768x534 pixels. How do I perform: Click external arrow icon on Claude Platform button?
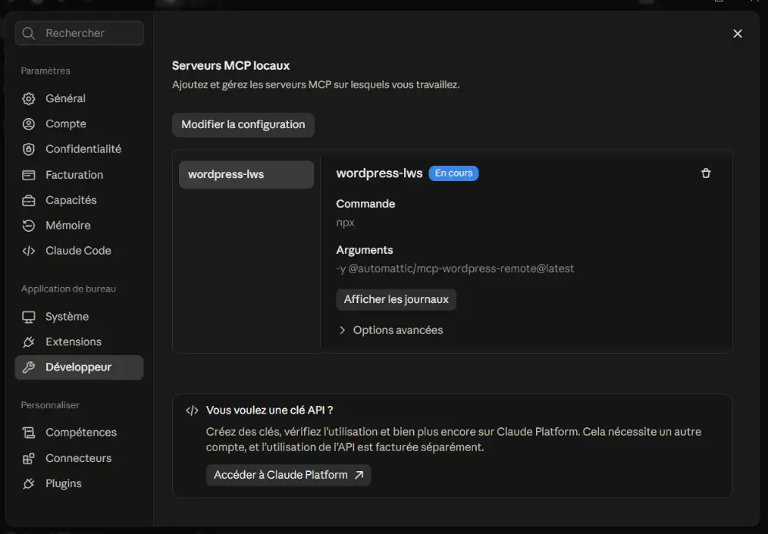click(359, 475)
